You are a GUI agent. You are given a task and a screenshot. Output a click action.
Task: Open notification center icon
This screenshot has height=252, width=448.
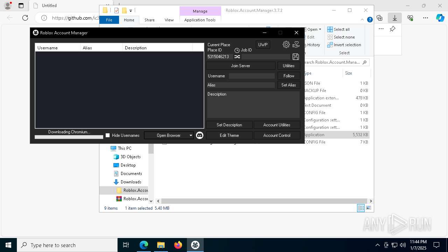[436, 245]
